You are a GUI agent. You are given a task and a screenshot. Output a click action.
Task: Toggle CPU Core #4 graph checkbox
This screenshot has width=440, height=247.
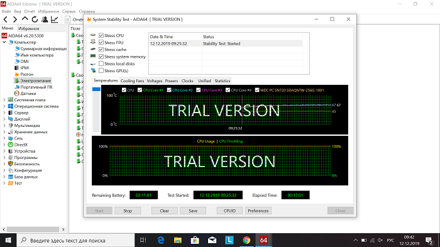pos(228,90)
